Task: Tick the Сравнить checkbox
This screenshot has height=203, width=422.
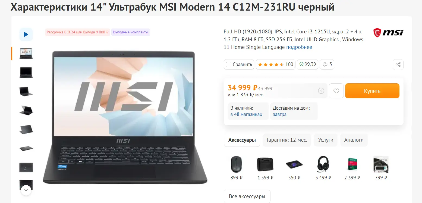Action: click(229, 65)
